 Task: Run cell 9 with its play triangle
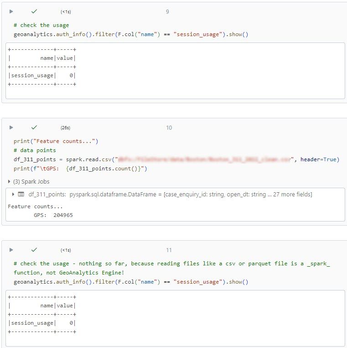(11, 11)
